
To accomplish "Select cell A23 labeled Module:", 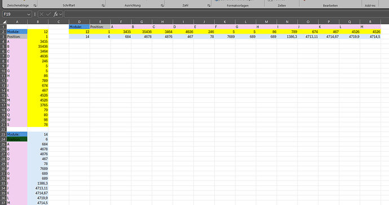I will click(17, 134).
